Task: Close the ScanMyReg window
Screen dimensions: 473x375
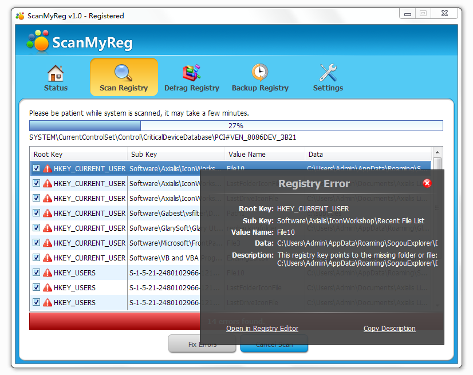Action: [x=444, y=14]
